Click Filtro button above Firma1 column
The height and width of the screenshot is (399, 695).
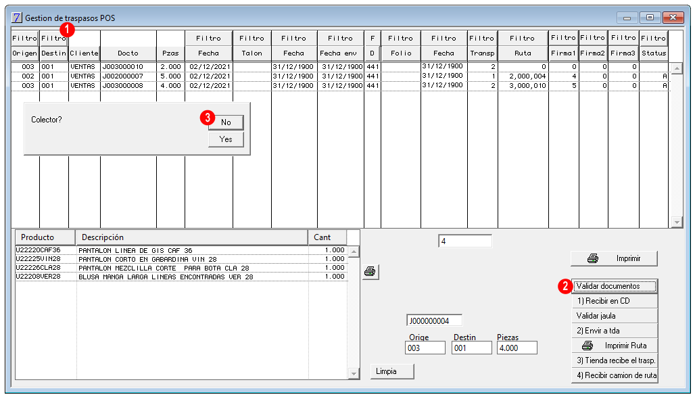[x=563, y=38]
